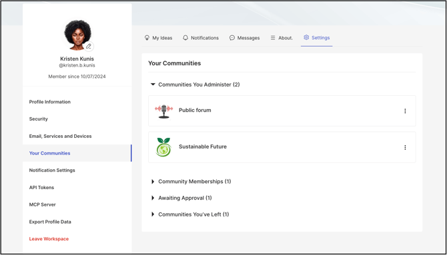The image size is (447, 255).
Task: Expand Awaiting Approval section
Action: coord(153,198)
